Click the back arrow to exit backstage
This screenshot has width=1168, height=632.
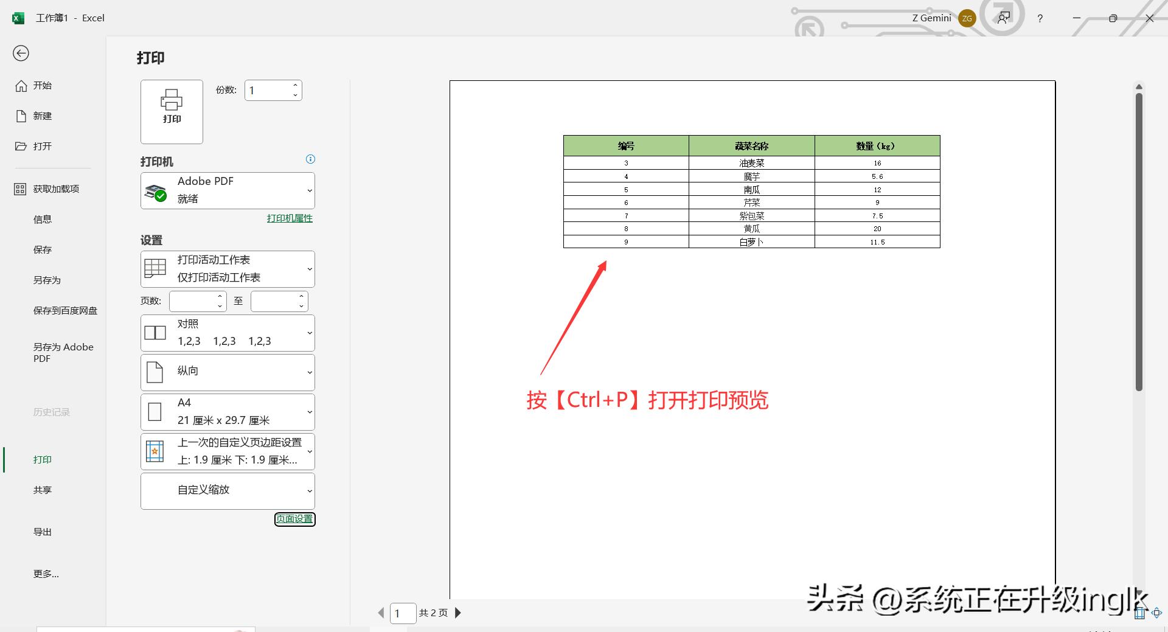tap(21, 54)
